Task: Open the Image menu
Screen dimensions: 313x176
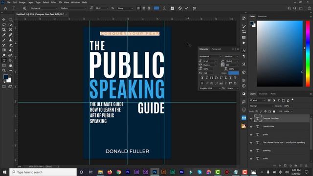Action: tap(22, 2)
